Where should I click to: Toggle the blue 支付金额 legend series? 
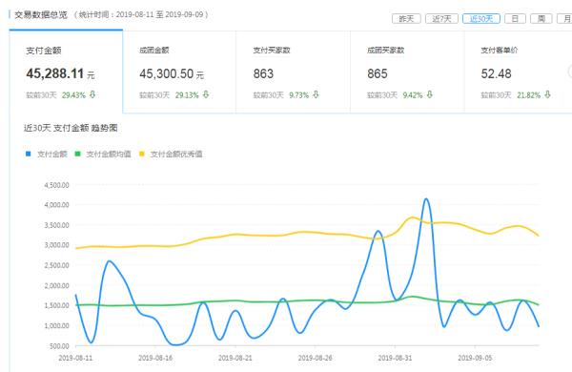47,155
